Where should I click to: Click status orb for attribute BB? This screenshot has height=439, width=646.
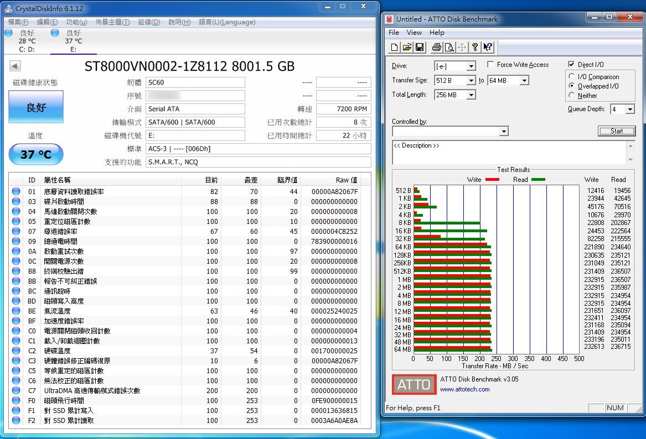[16, 281]
